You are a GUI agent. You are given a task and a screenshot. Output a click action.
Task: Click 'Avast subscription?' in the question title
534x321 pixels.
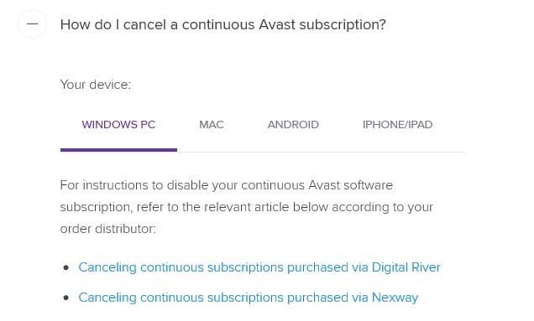click(x=322, y=24)
